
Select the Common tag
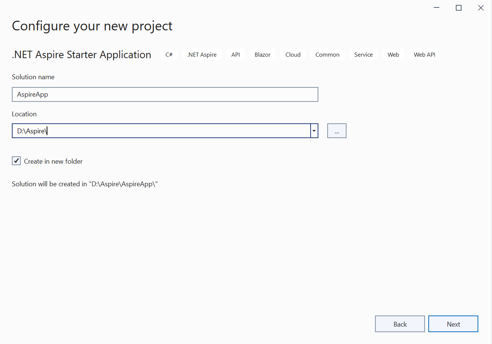click(x=327, y=54)
